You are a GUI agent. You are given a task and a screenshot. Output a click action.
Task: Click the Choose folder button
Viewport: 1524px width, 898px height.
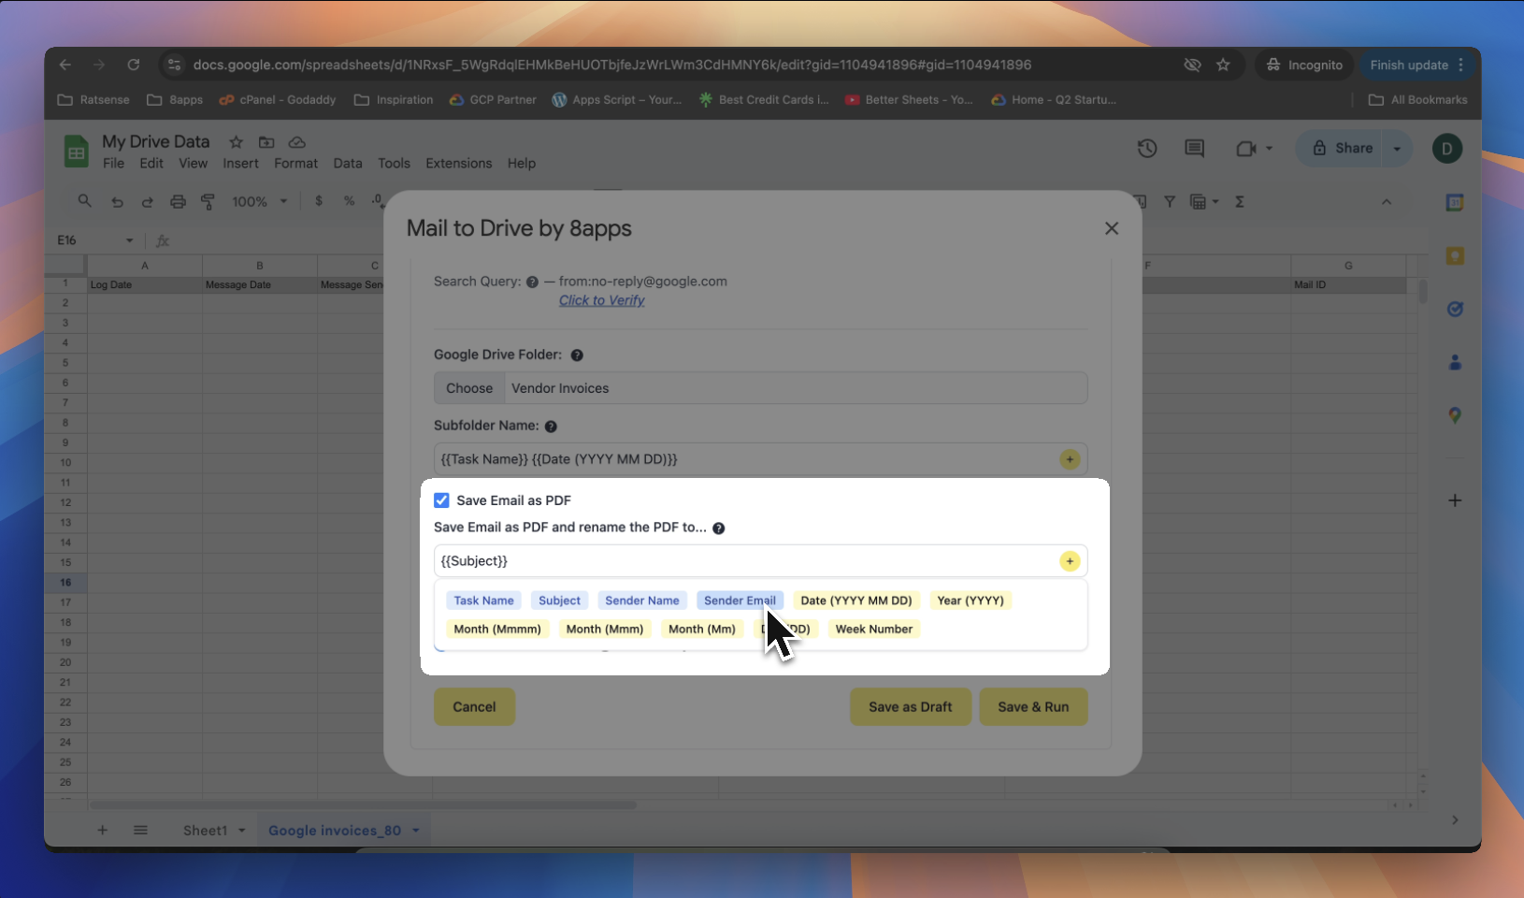click(x=469, y=388)
